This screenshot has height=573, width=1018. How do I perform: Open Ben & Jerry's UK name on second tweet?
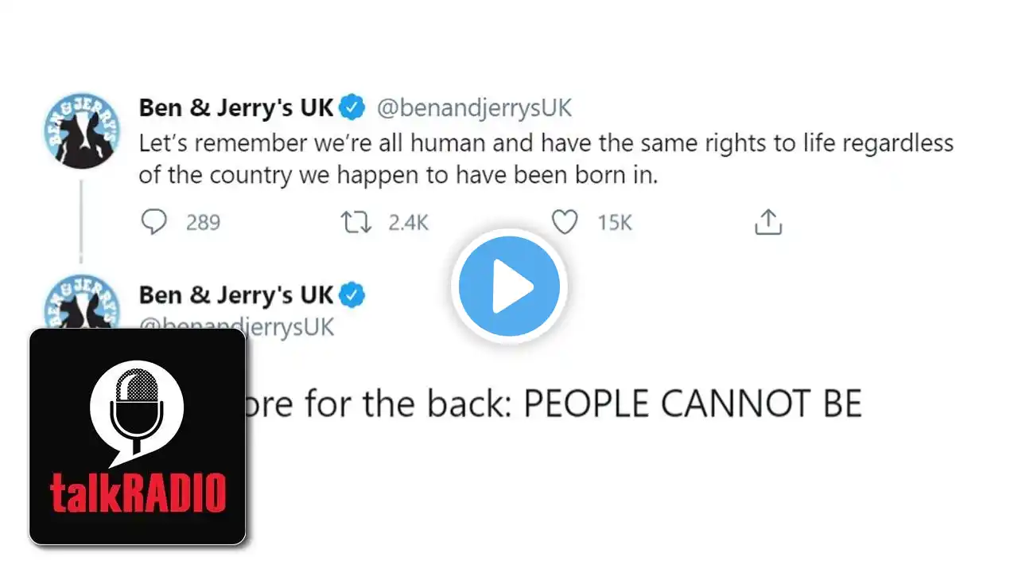pyautogui.click(x=236, y=295)
